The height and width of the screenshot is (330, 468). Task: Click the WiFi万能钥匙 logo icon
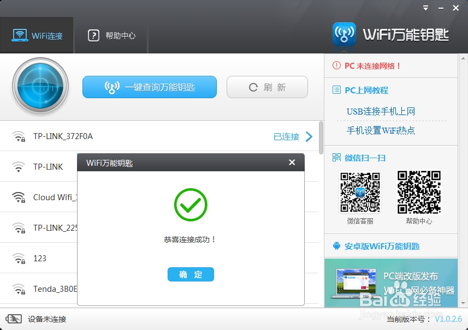pos(344,35)
